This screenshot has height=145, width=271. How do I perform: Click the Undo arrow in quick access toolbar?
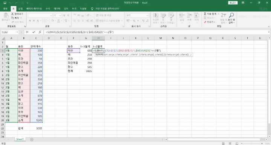(x=10, y=3)
